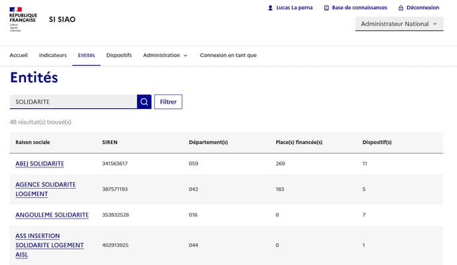This screenshot has width=457, height=265.
Task: Click the magnifier search icon button
Action: pos(144,102)
